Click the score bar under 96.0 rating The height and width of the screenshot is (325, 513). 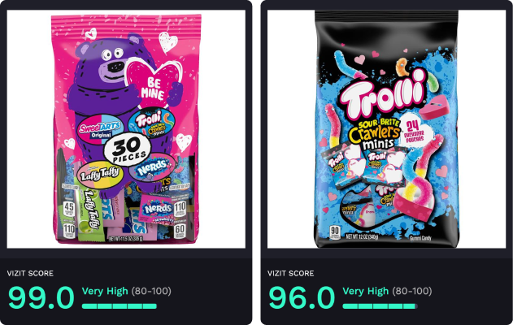[x=380, y=306]
